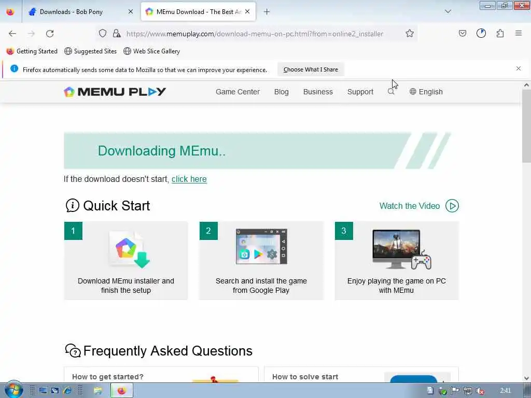The width and height of the screenshot is (531, 398).
Task: Click the muted volume tray icon
Action: click(480, 391)
